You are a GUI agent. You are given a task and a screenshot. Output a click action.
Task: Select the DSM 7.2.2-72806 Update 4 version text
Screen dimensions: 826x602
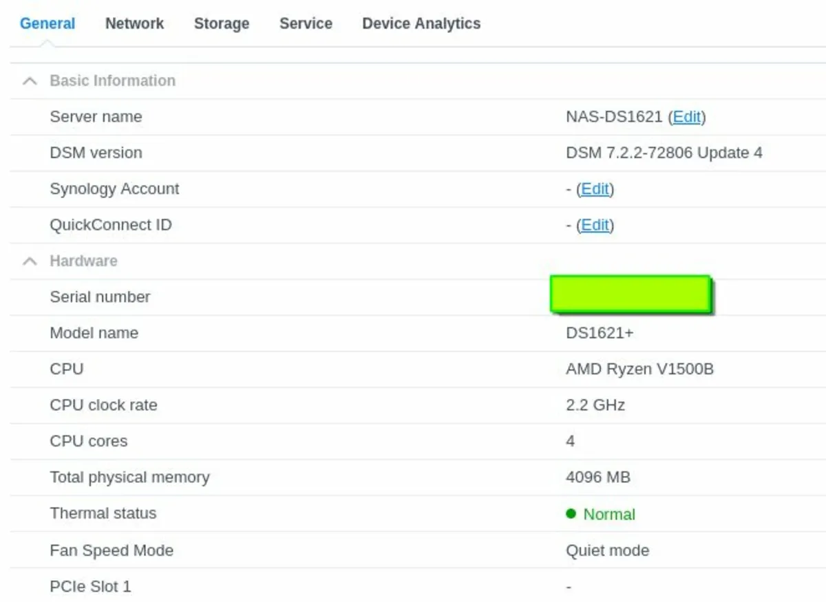pyautogui.click(x=664, y=153)
